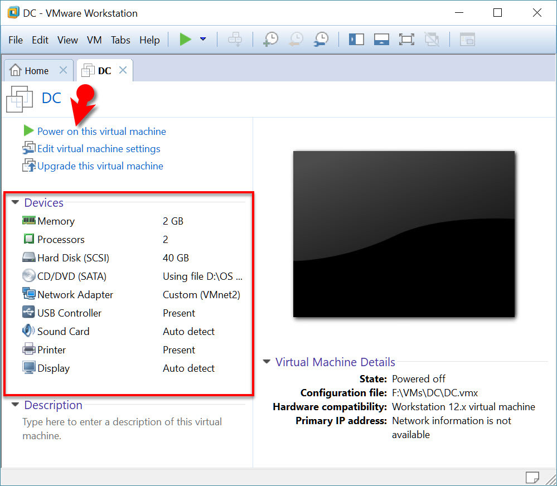Open the power options dropdown arrow
557x486 pixels.
[203, 39]
